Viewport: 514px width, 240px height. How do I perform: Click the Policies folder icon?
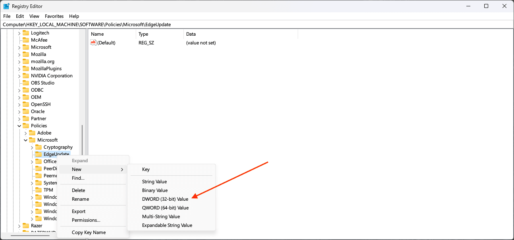[x=26, y=126]
